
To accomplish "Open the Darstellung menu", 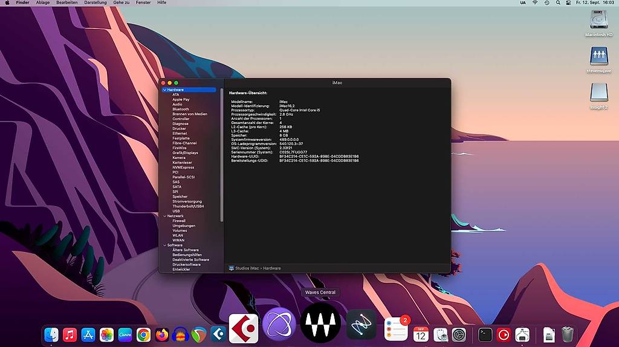I will click(x=96, y=3).
